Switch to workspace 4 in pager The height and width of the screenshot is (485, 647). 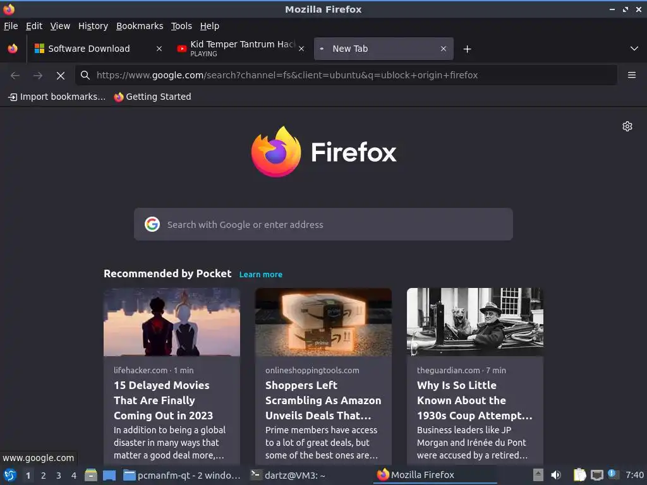point(74,476)
